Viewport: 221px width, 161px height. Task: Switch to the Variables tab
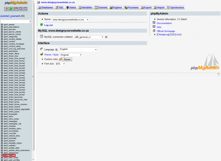click(x=85, y=7)
